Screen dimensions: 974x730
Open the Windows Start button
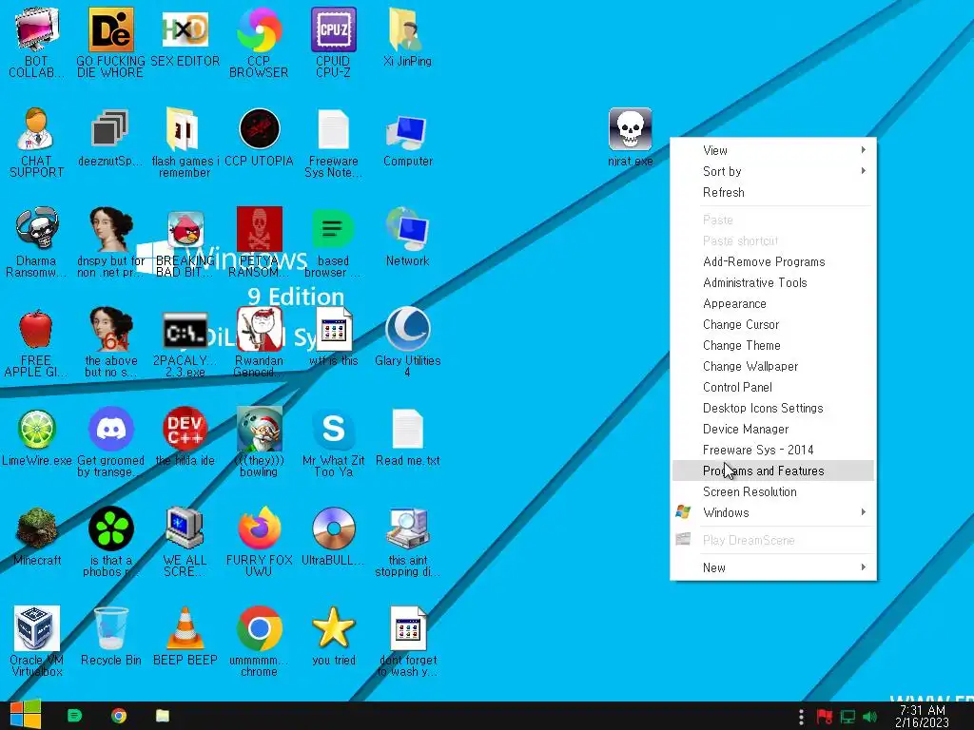[x=25, y=715]
